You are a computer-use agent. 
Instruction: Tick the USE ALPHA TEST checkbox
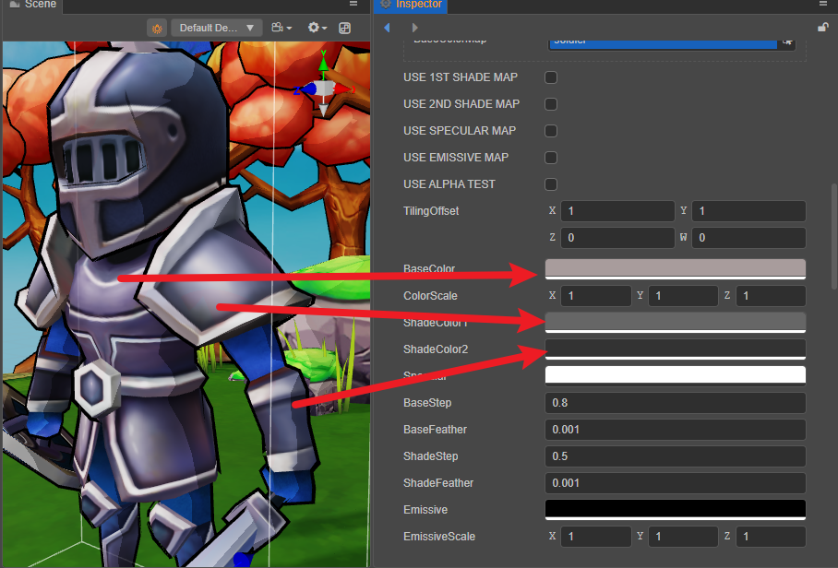(551, 184)
